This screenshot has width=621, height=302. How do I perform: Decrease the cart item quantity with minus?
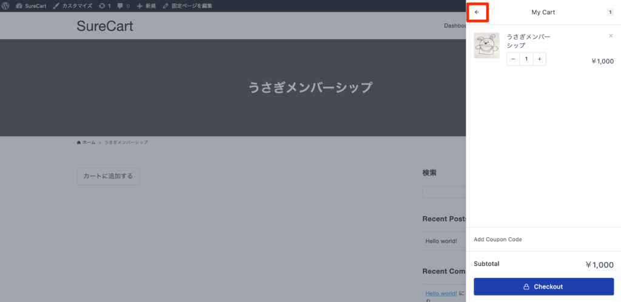(x=513, y=59)
